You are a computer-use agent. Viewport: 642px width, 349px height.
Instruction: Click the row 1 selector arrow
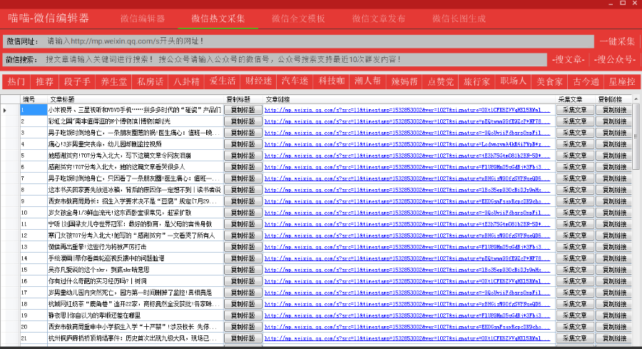[5, 110]
